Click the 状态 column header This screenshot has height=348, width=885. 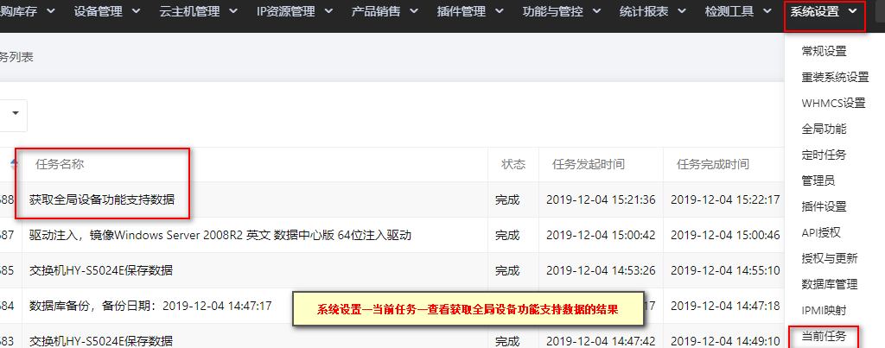[x=513, y=164]
